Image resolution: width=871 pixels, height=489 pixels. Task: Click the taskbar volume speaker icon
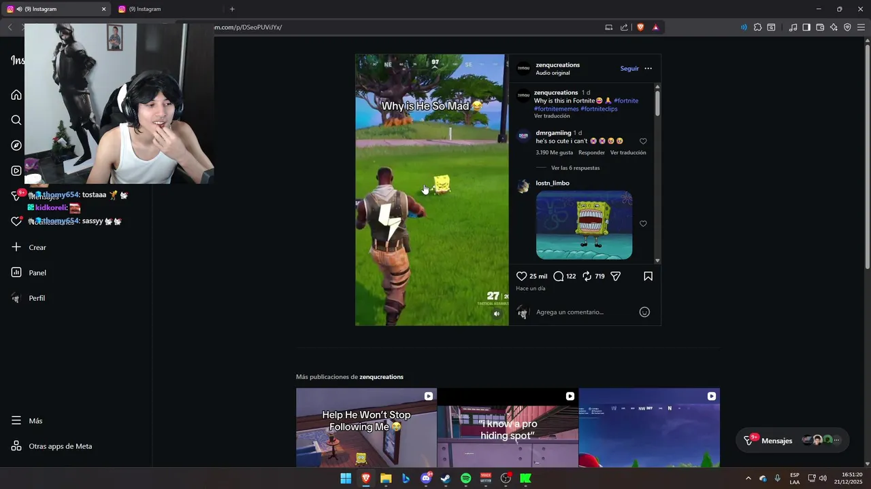[x=823, y=478]
